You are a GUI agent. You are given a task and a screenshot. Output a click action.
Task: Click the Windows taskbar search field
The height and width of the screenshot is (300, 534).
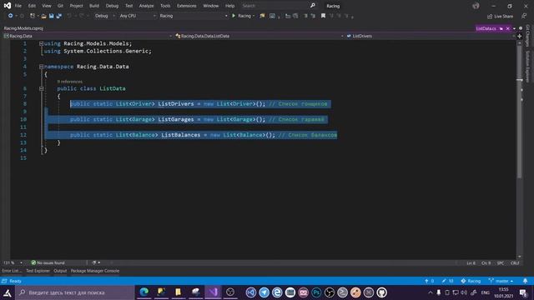click(x=75, y=292)
